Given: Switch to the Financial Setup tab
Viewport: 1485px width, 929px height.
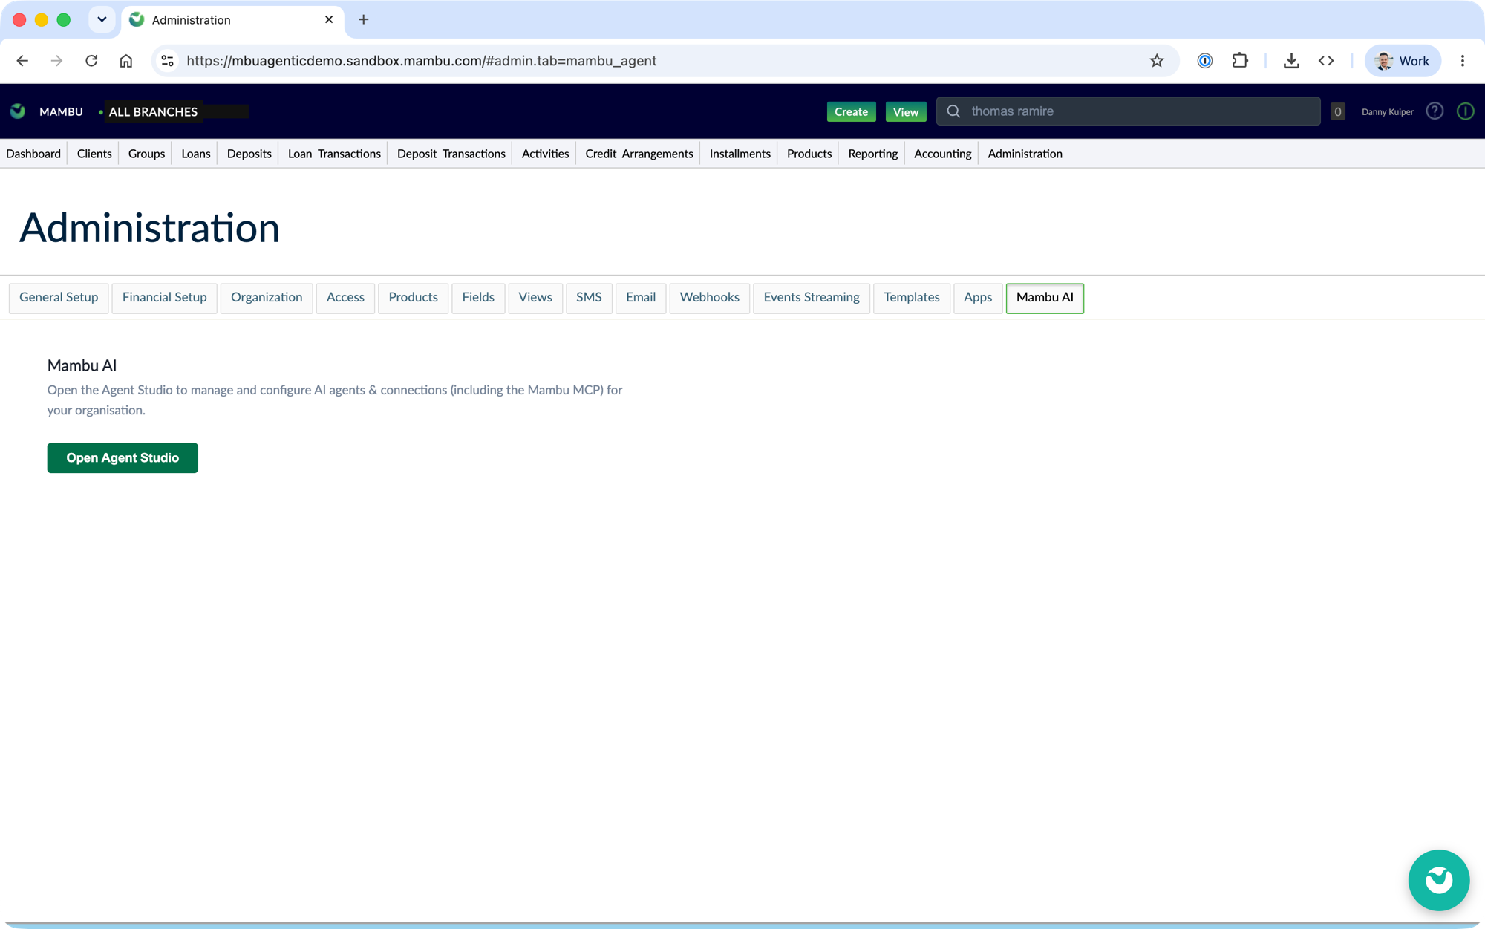Looking at the screenshot, I should pyautogui.click(x=164, y=298).
